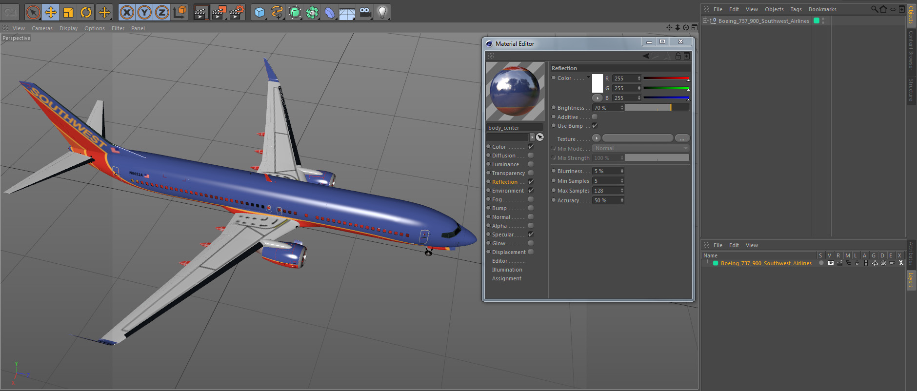The image size is (917, 391).
Task: Open the array modeling objects
Action: click(x=312, y=12)
